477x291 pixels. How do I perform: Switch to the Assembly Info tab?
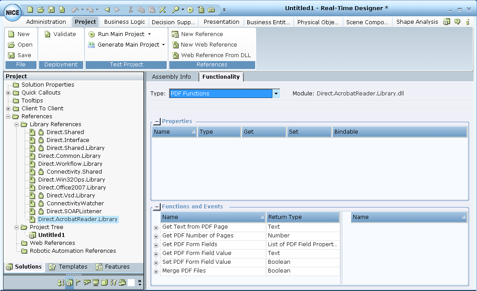171,77
